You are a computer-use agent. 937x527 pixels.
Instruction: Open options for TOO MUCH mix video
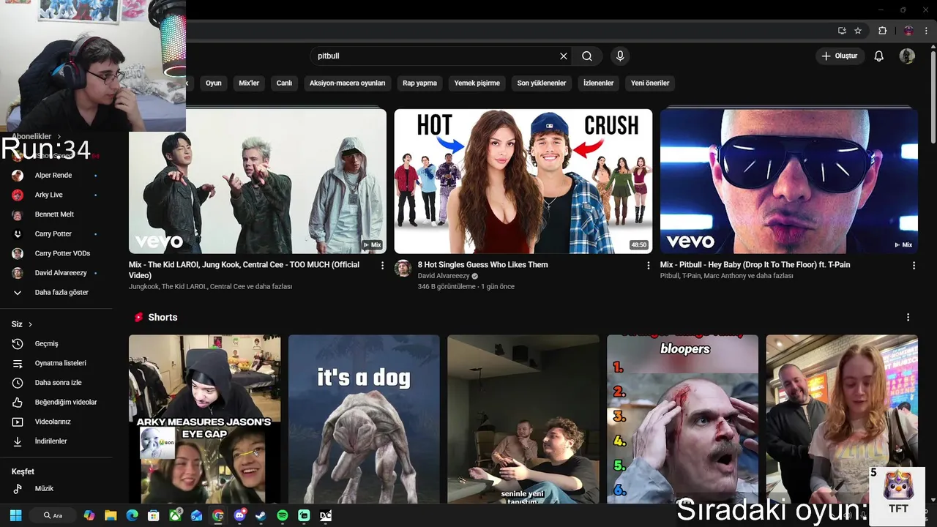382,266
